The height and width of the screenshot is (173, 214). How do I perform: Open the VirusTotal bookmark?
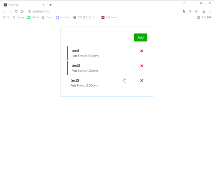click(x=63, y=17)
